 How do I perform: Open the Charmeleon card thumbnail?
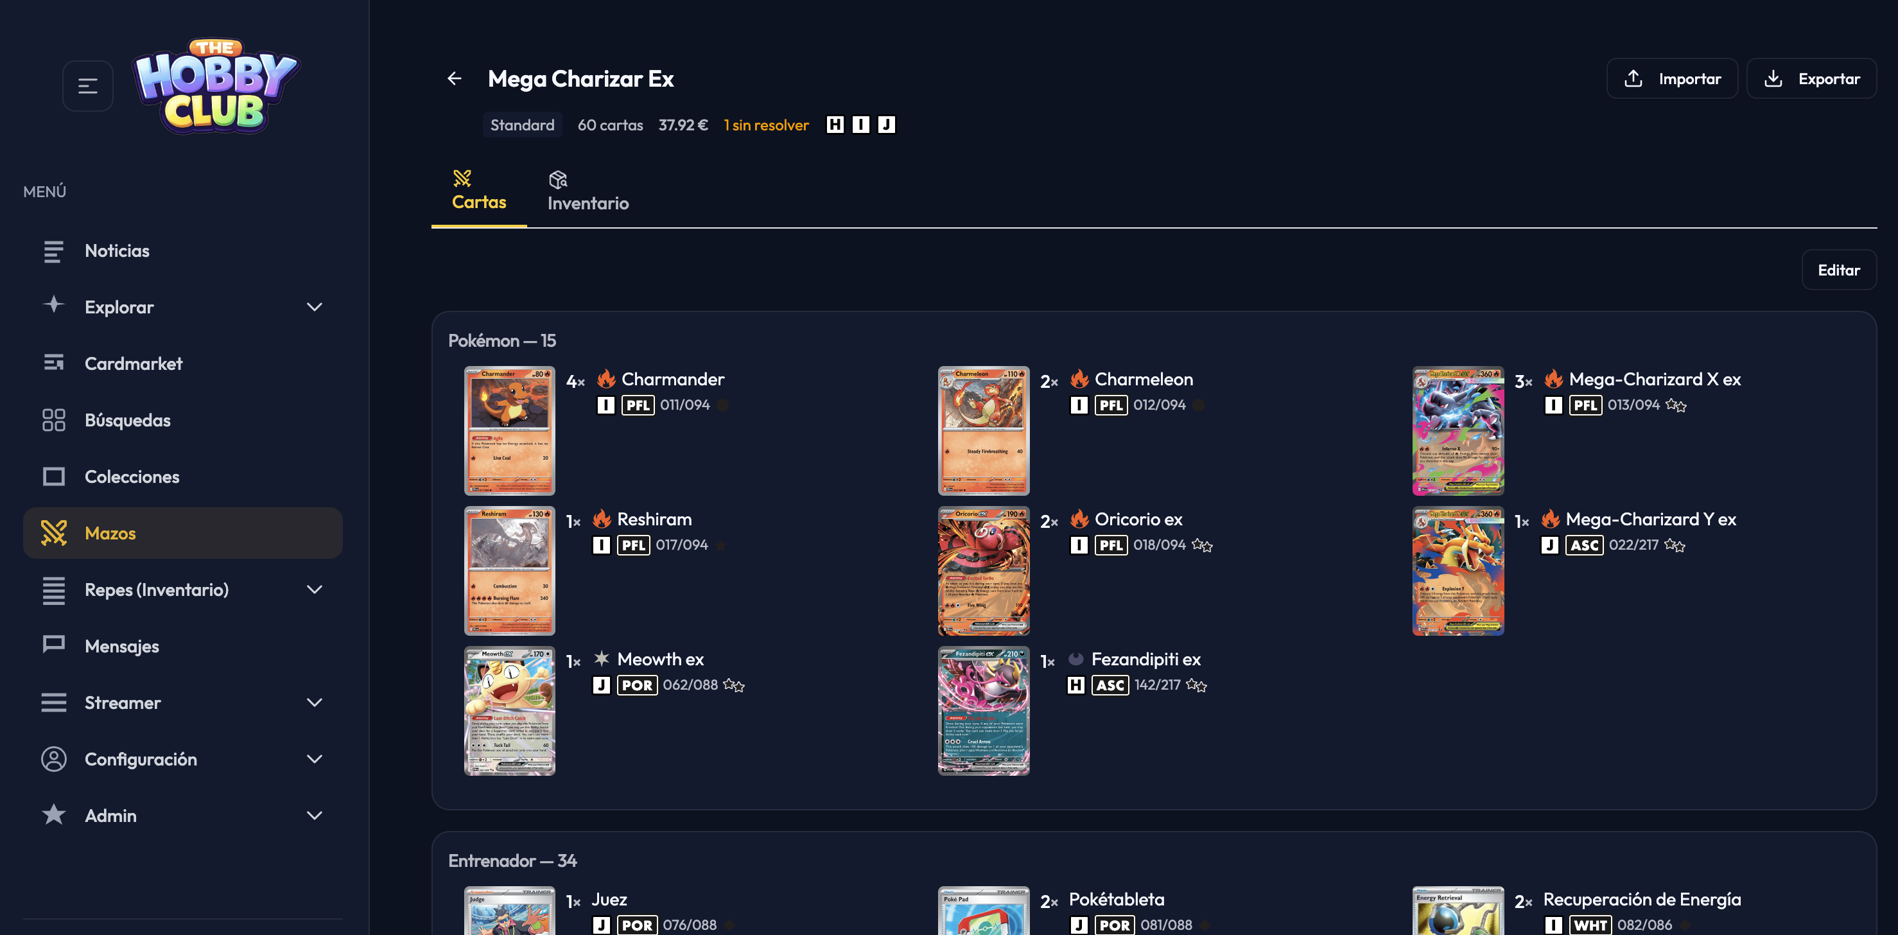pos(984,431)
